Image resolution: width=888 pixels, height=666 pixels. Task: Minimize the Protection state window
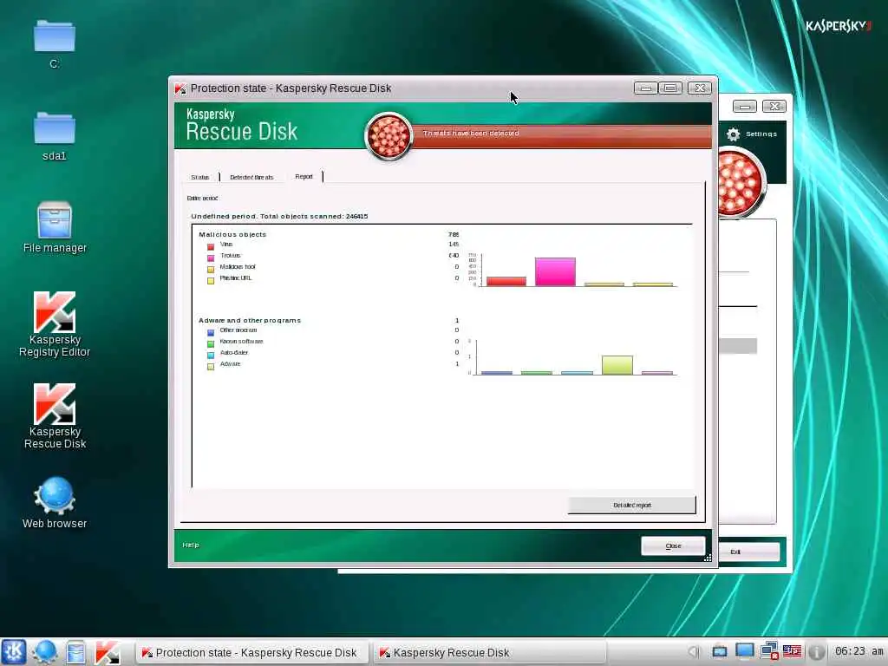[x=645, y=88]
